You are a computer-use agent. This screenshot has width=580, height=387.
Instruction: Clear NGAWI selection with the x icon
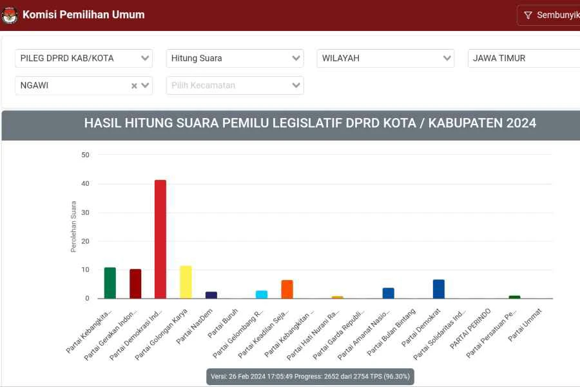pos(134,86)
